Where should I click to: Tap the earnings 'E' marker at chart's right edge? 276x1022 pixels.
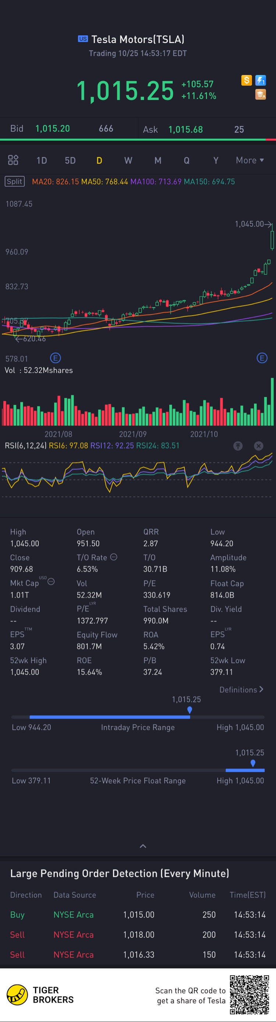point(262,358)
